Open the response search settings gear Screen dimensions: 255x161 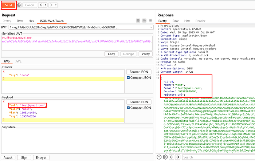pyautogui.click(x=165, y=157)
